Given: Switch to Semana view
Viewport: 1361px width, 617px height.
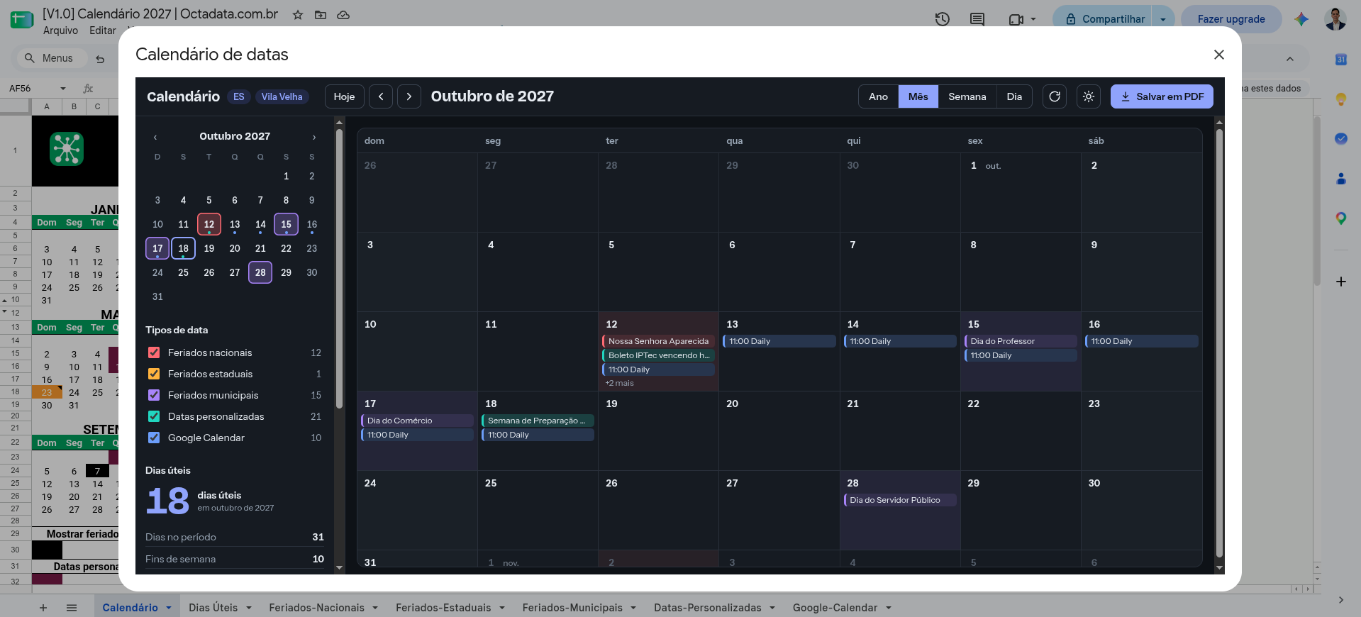Looking at the screenshot, I should point(967,96).
